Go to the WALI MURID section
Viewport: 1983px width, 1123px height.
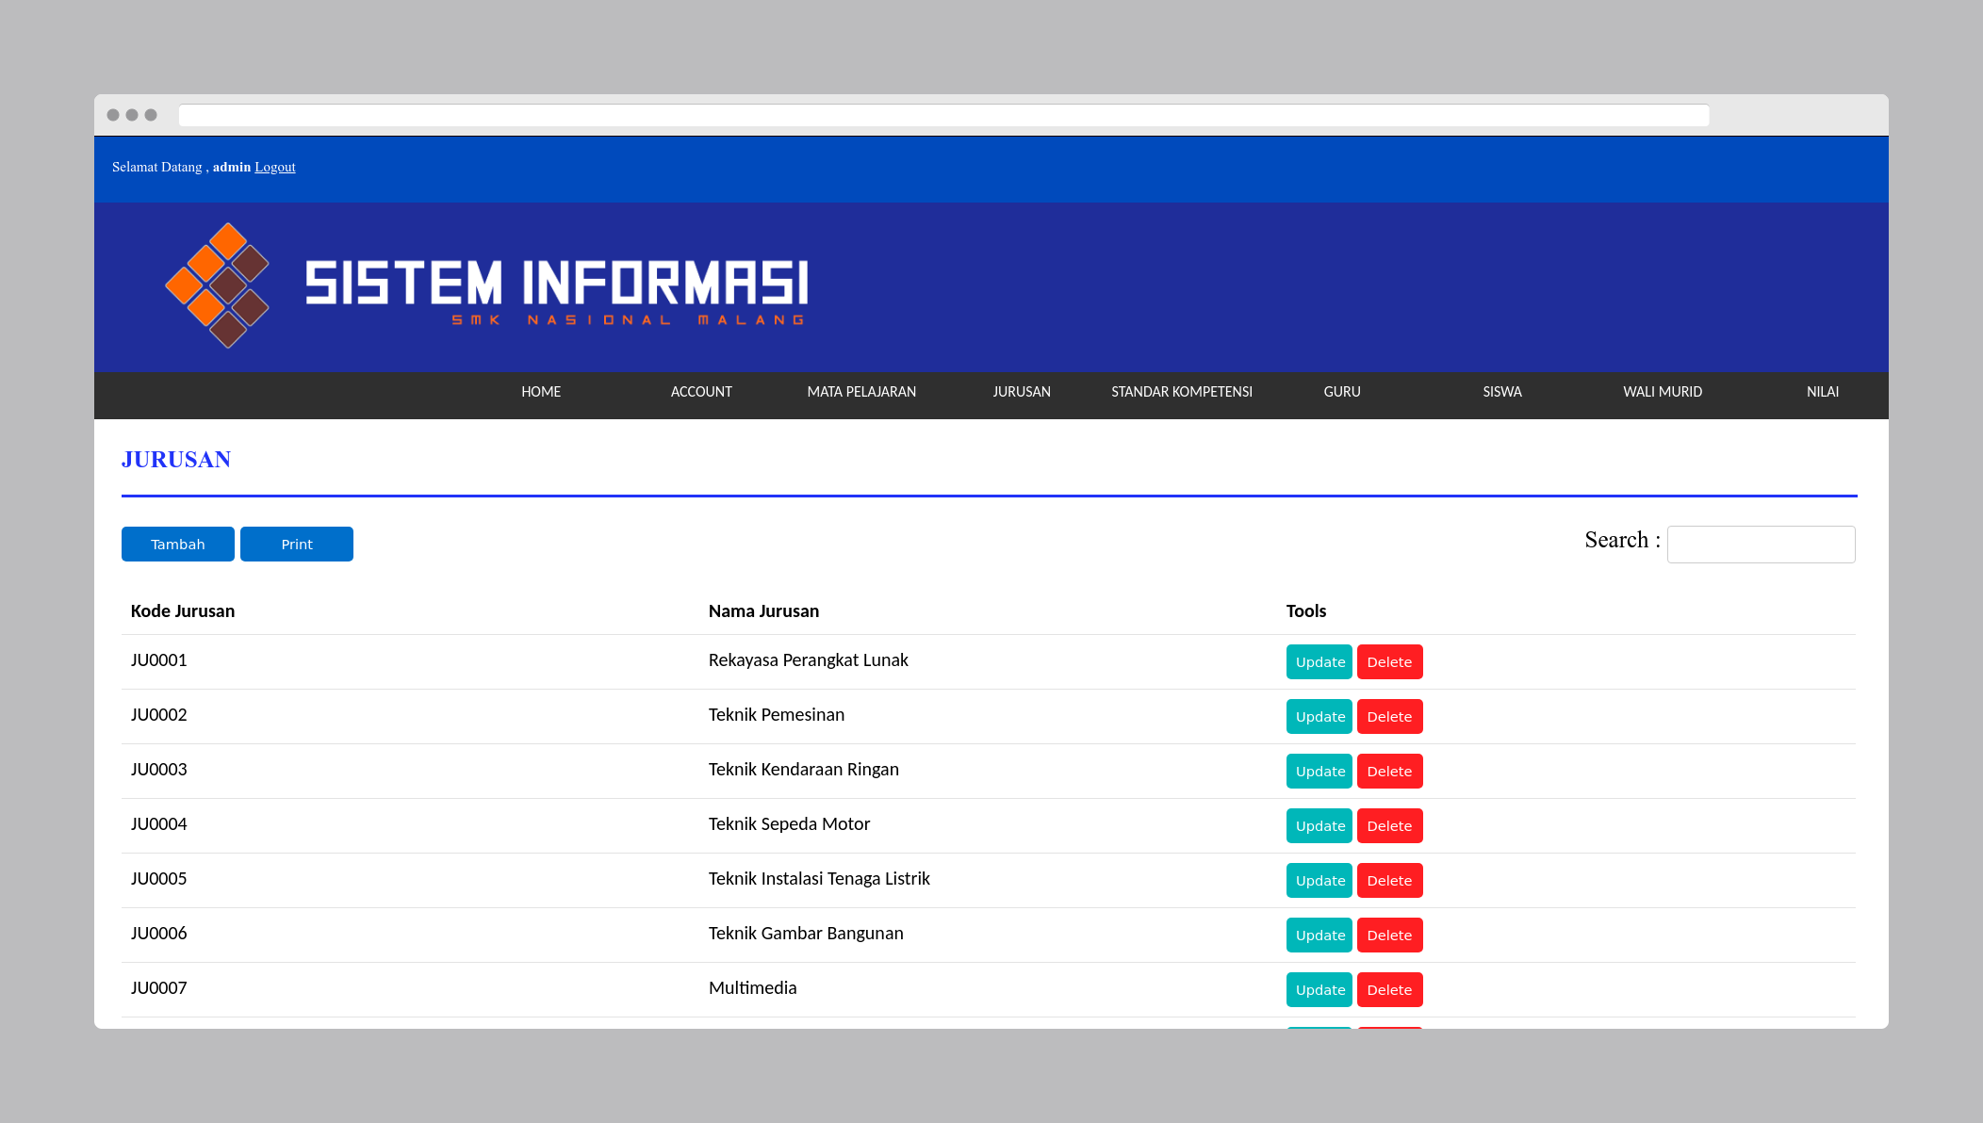click(x=1663, y=392)
